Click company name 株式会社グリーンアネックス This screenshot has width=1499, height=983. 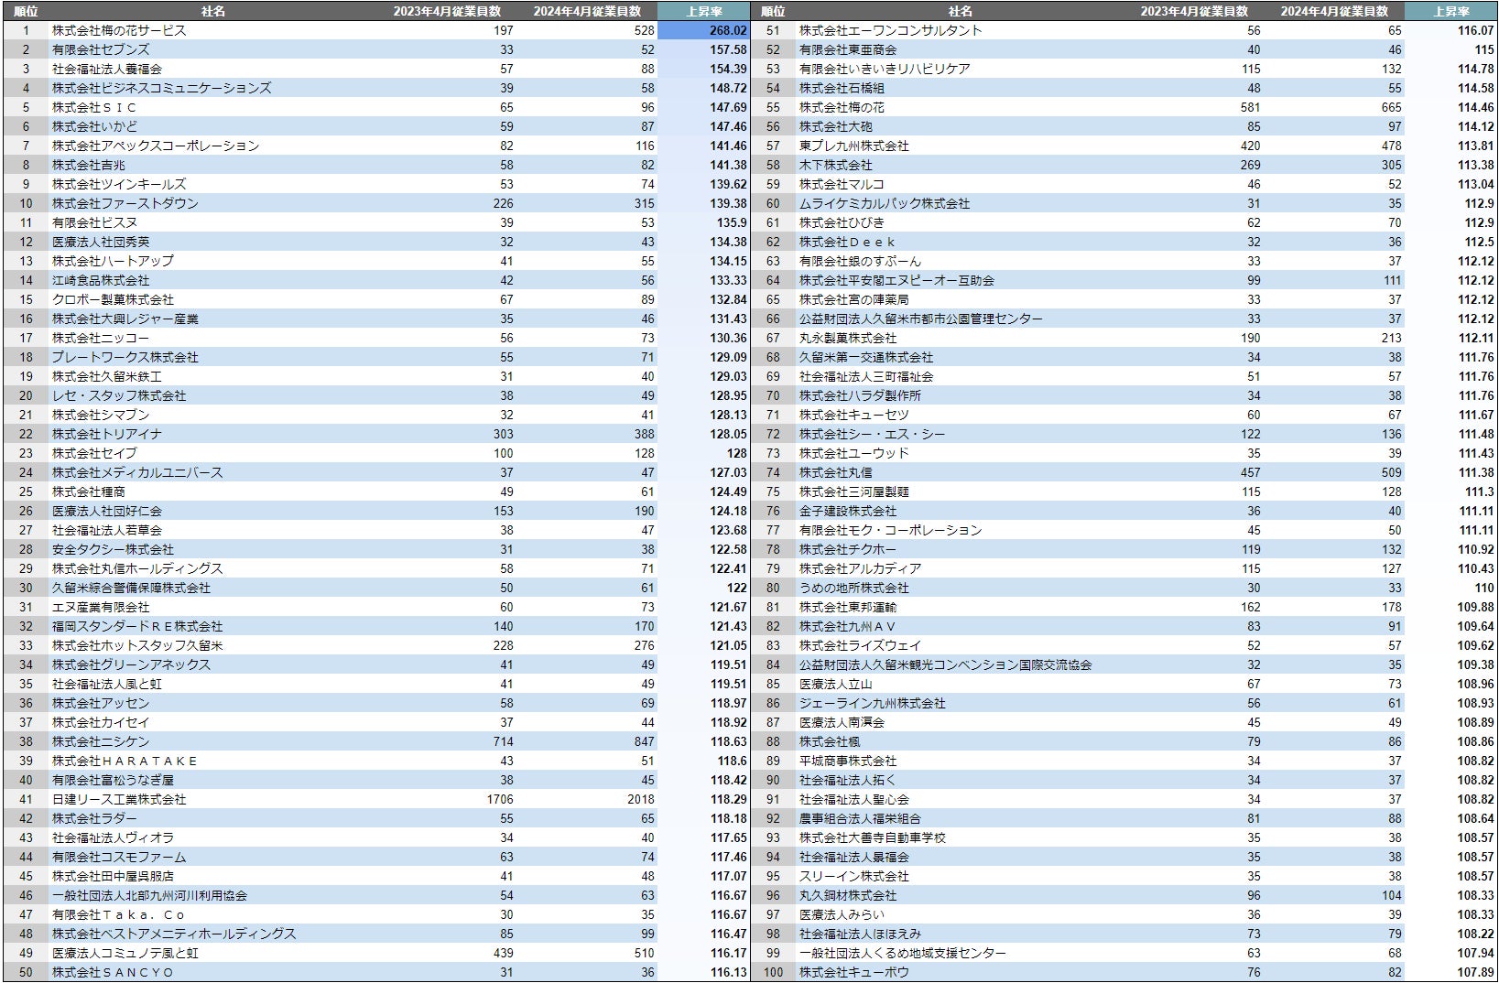(x=131, y=664)
